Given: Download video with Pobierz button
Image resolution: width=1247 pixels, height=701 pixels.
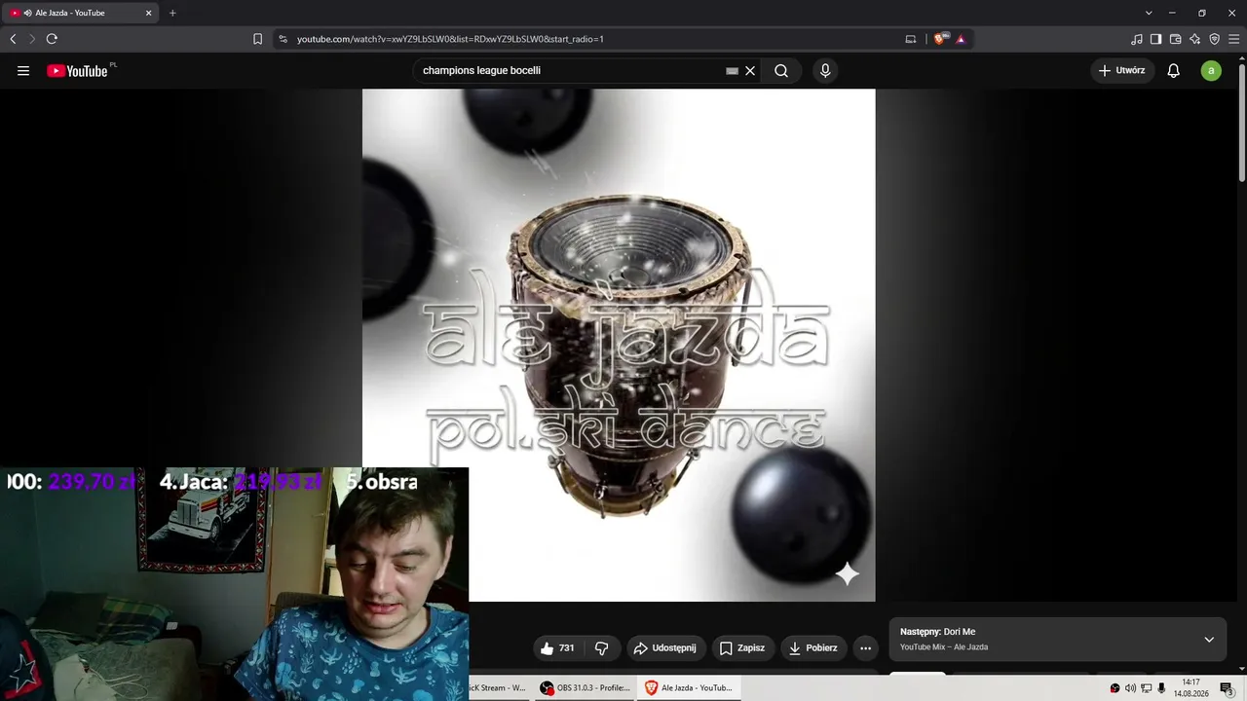Looking at the screenshot, I should [813, 647].
